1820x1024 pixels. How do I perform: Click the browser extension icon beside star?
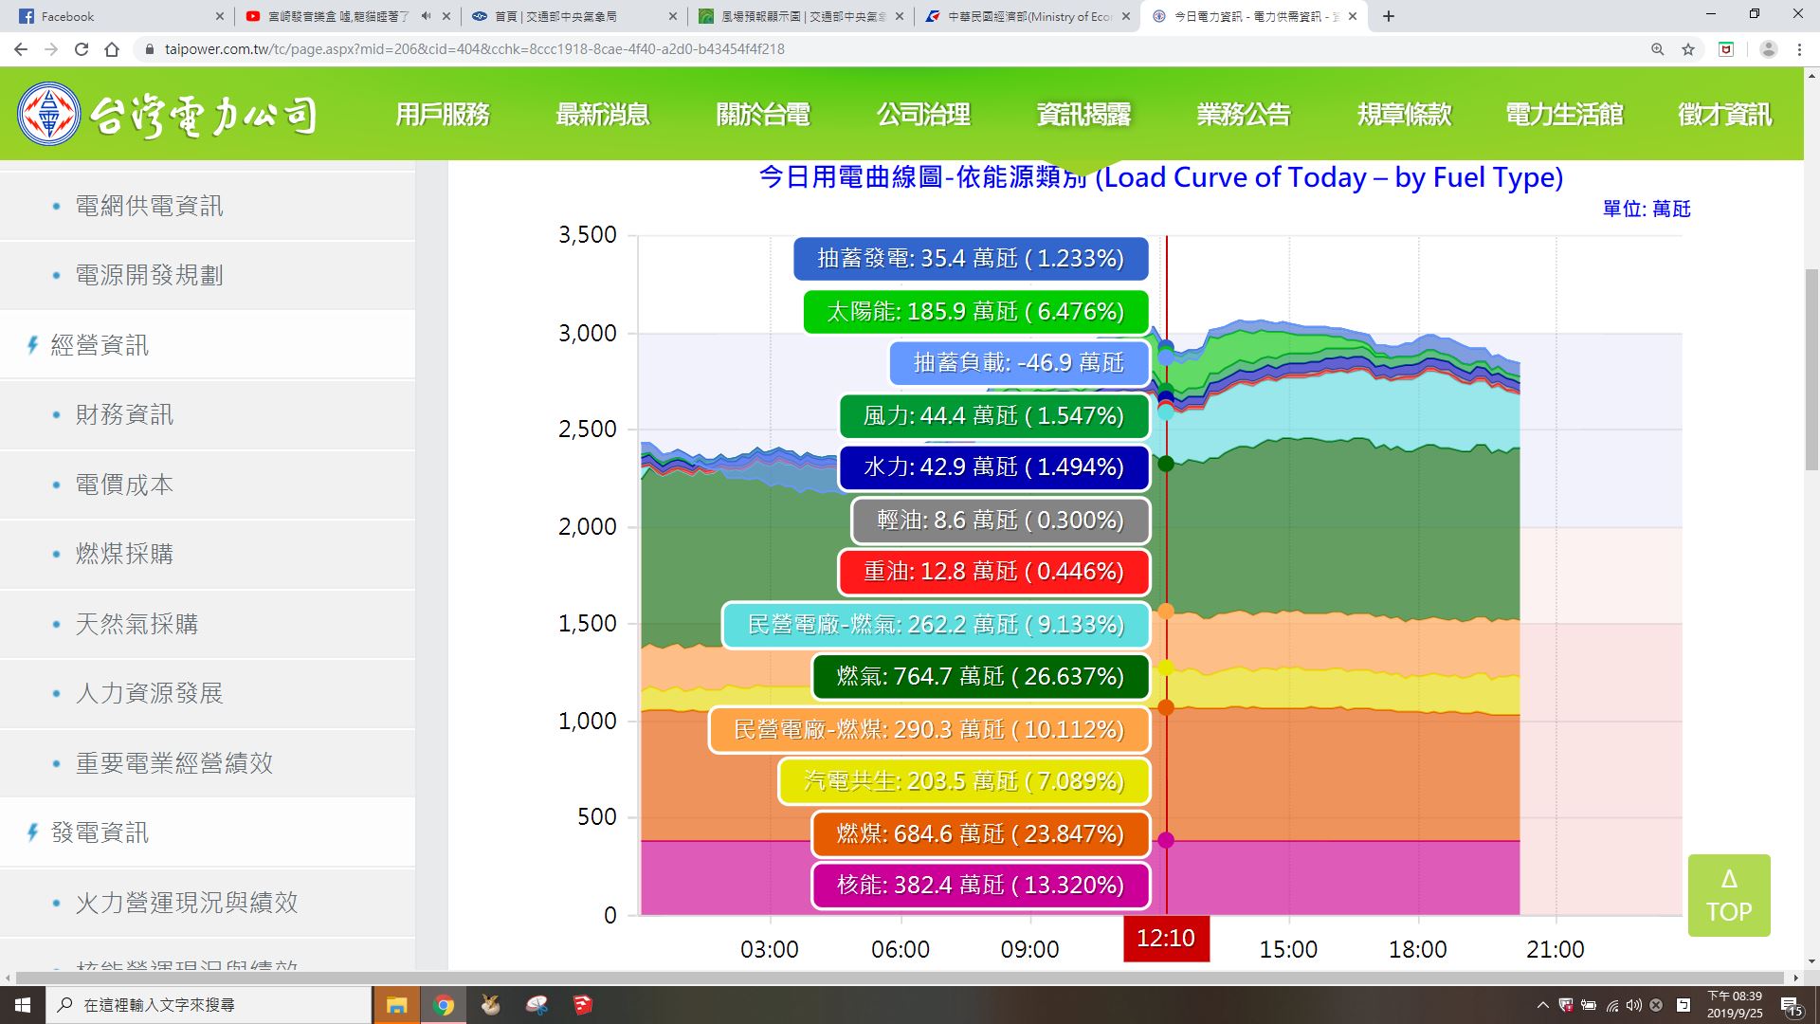coord(1726,49)
